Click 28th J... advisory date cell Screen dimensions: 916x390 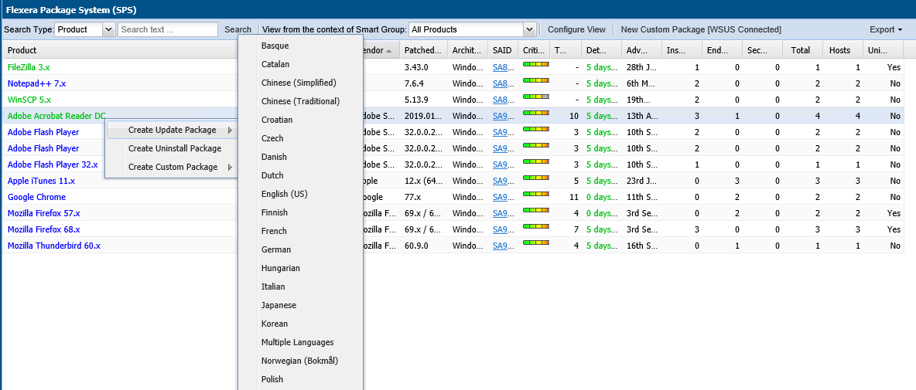coord(642,68)
